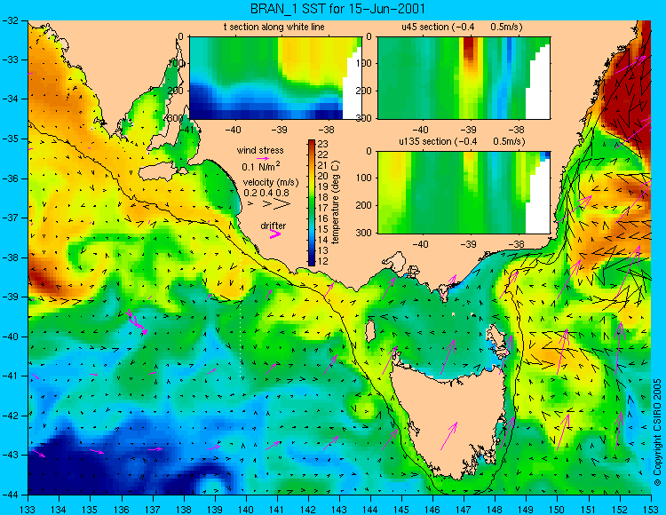Click color bar tick value 18
666x515 pixels.
pos(322,197)
